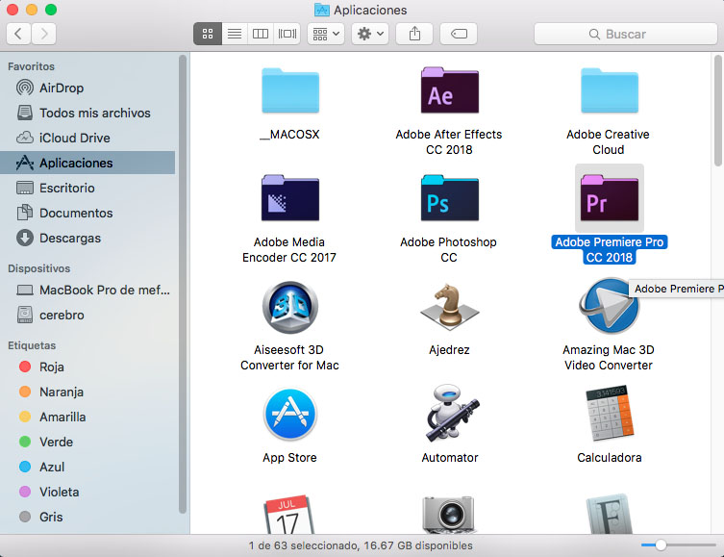This screenshot has height=557, width=724.
Task: Open the arrange items dropdown
Action: pyautogui.click(x=326, y=34)
